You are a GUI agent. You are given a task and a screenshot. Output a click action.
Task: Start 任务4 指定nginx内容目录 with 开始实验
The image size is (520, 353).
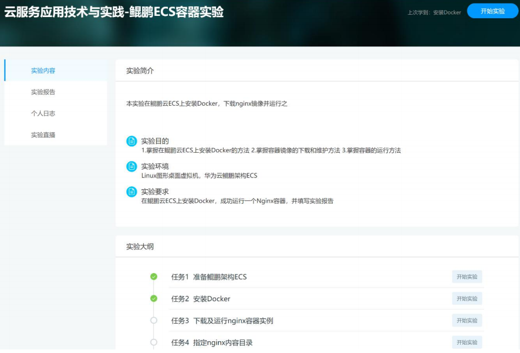(x=467, y=342)
